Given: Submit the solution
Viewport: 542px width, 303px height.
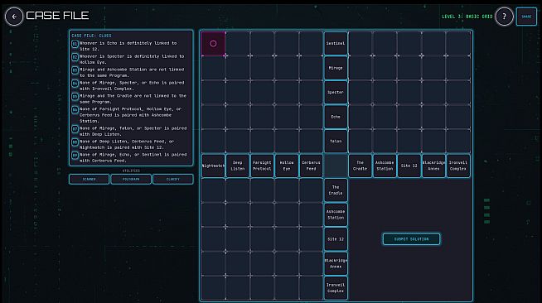Looking at the screenshot, I should point(411,239).
